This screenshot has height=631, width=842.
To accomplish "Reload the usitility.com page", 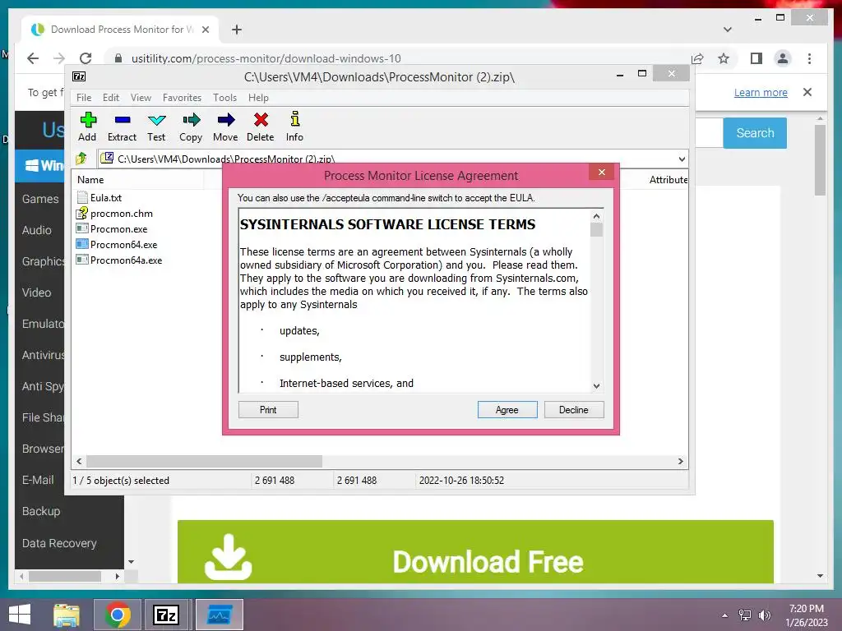I will (x=86, y=58).
